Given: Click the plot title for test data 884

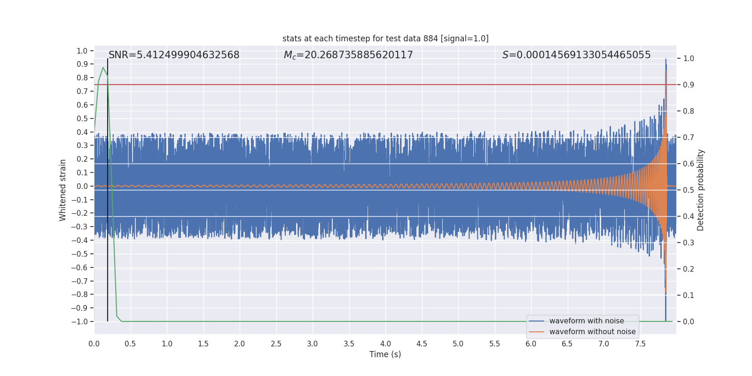Looking at the screenshot, I should click(385, 39).
